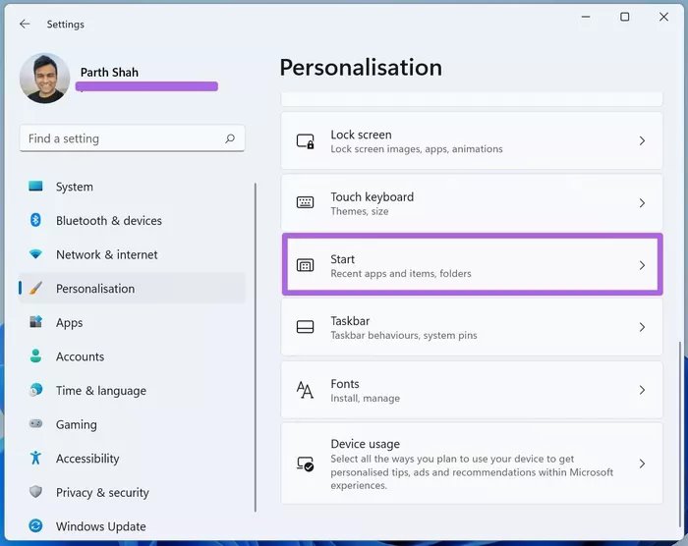Click the Personalisation paintbrush icon
Viewport: 688px width, 546px height.
coord(35,288)
